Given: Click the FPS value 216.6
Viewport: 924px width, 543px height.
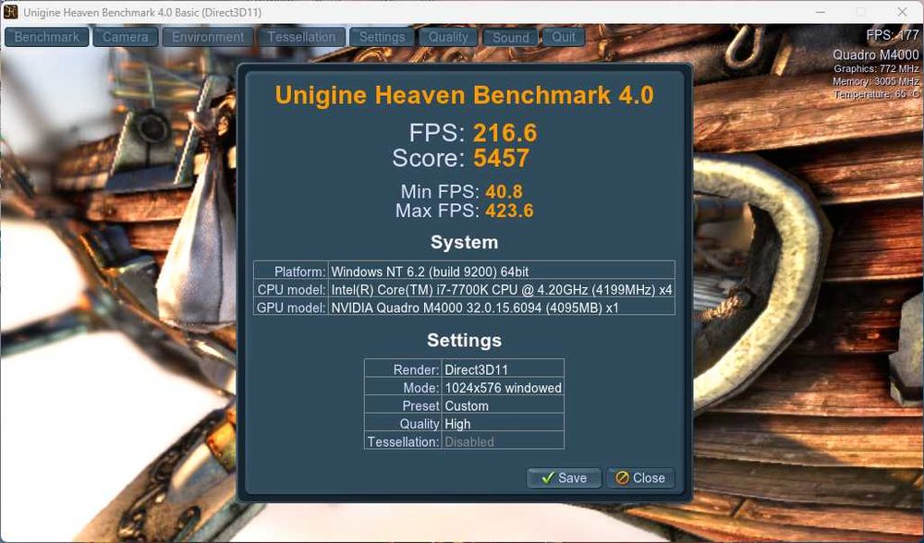Looking at the screenshot, I should (x=505, y=133).
